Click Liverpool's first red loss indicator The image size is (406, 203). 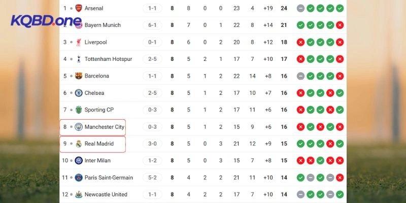coord(300,42)
